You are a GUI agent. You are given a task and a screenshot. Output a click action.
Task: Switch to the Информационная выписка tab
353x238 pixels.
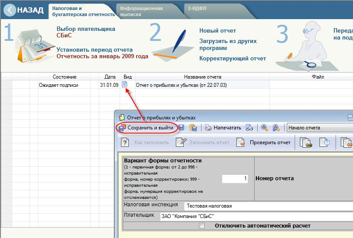(141, 11)
